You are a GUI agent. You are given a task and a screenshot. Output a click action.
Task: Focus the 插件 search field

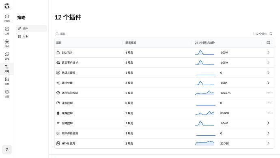[x=62, y=34]
